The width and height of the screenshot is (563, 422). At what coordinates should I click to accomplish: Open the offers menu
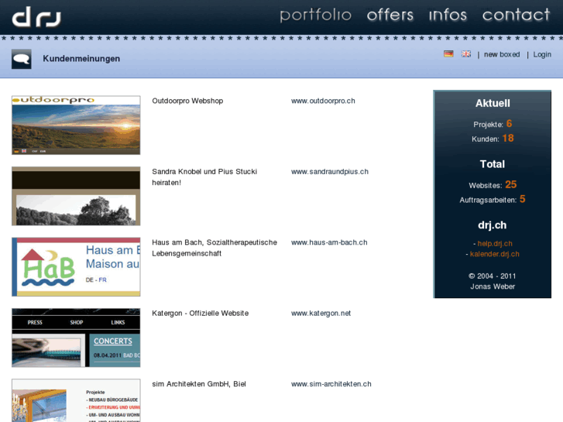pos(390,15)
